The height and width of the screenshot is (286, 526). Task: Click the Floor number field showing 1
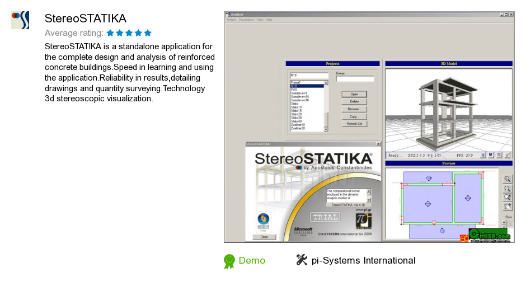pyautogui.click(x=510, y=224)
